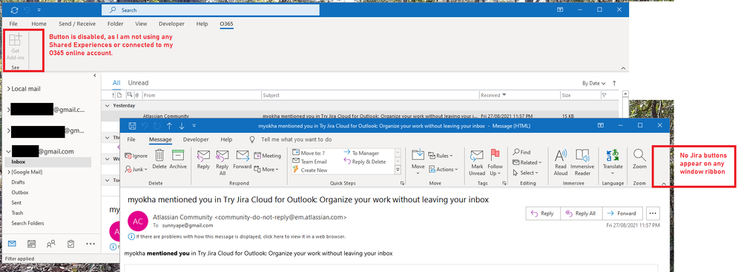Collapse the Yesterday message group
741x272 pixels.
108,105
